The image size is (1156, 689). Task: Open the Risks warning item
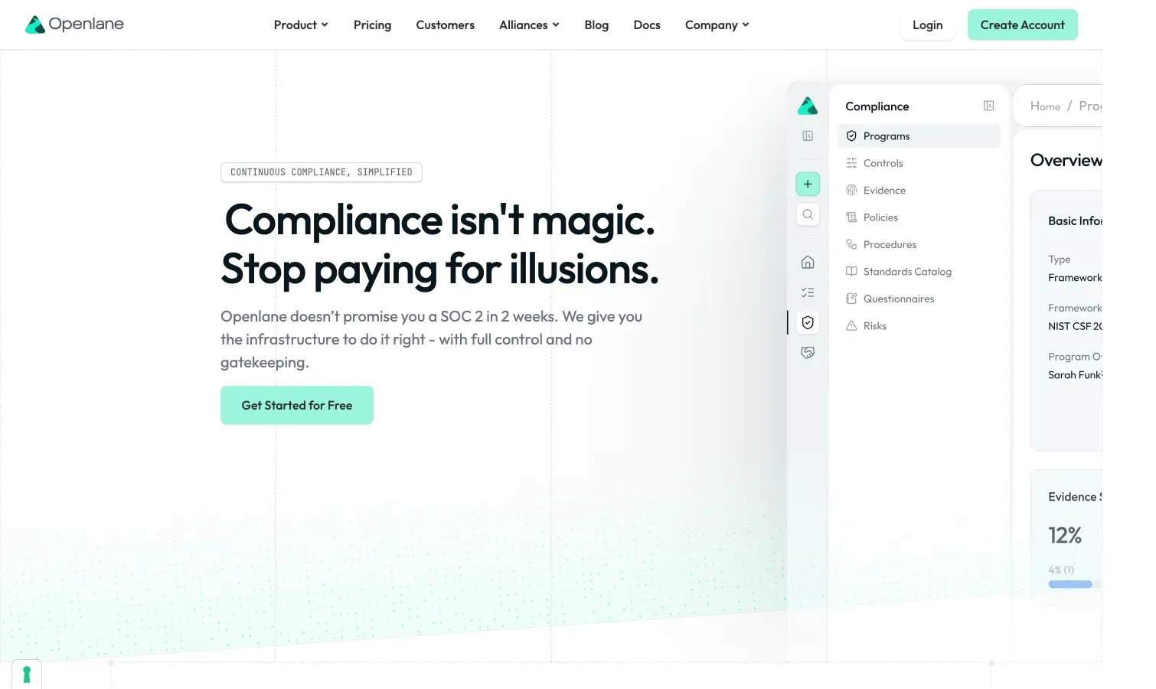pyautogui.click(x=919, y=326)
